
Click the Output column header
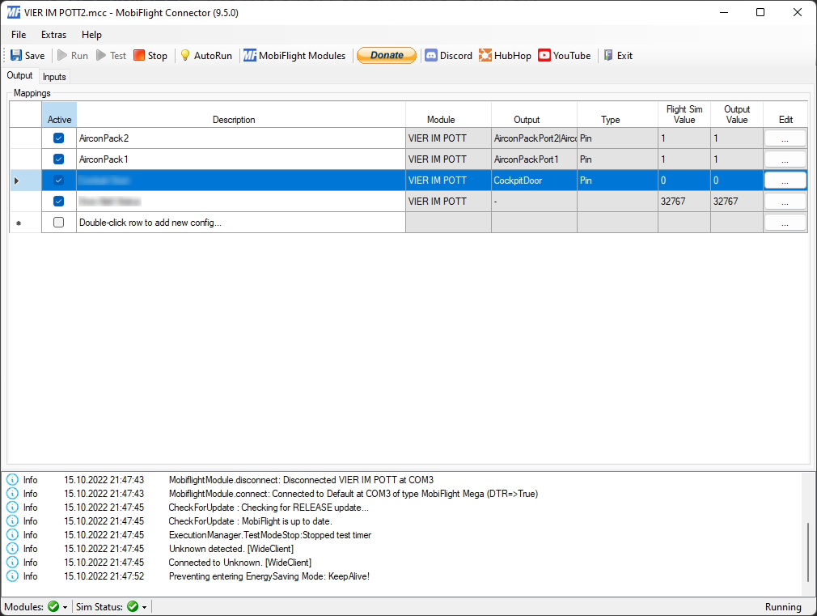[534, 115]
